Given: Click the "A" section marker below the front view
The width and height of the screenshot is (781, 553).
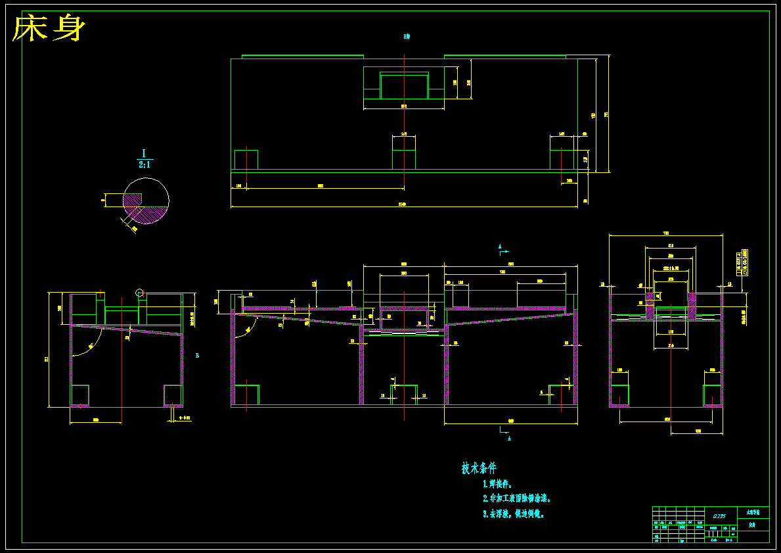Looking at the screenshot, I should click(x=509, y=439).
